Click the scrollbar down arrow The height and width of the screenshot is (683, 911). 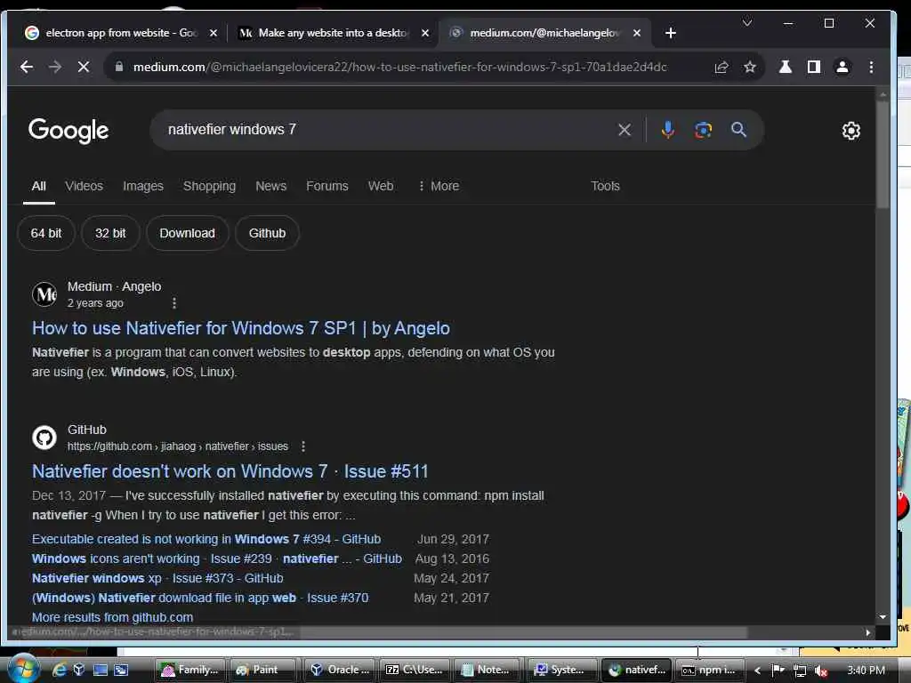tap(883, 617)
